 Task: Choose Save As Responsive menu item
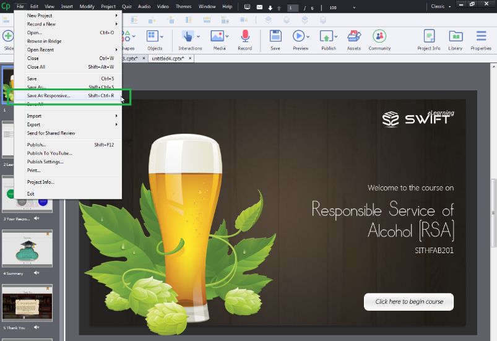click(x=68, y=95)
